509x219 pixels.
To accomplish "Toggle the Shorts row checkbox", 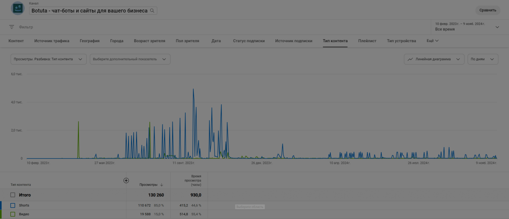I will (x=13, y=205).
